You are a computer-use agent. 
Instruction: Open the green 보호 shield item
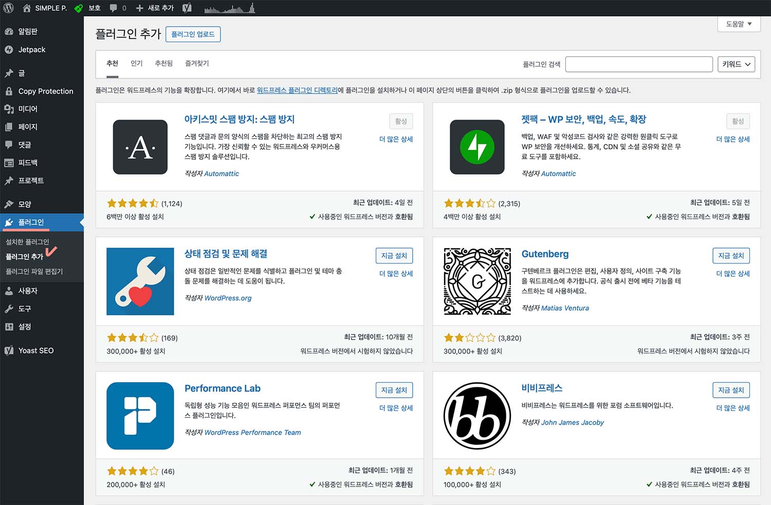87,8
